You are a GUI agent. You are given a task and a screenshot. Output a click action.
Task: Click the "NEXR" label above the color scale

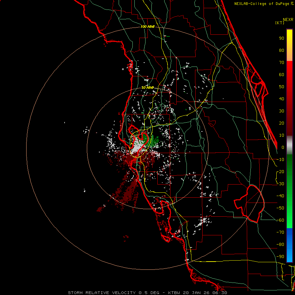[x=288, y=20]
